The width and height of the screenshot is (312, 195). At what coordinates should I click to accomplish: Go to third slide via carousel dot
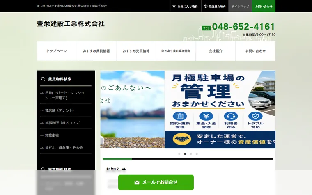coord(191,154)
